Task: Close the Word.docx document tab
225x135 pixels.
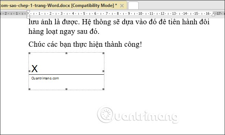Action: click(122, 6)
